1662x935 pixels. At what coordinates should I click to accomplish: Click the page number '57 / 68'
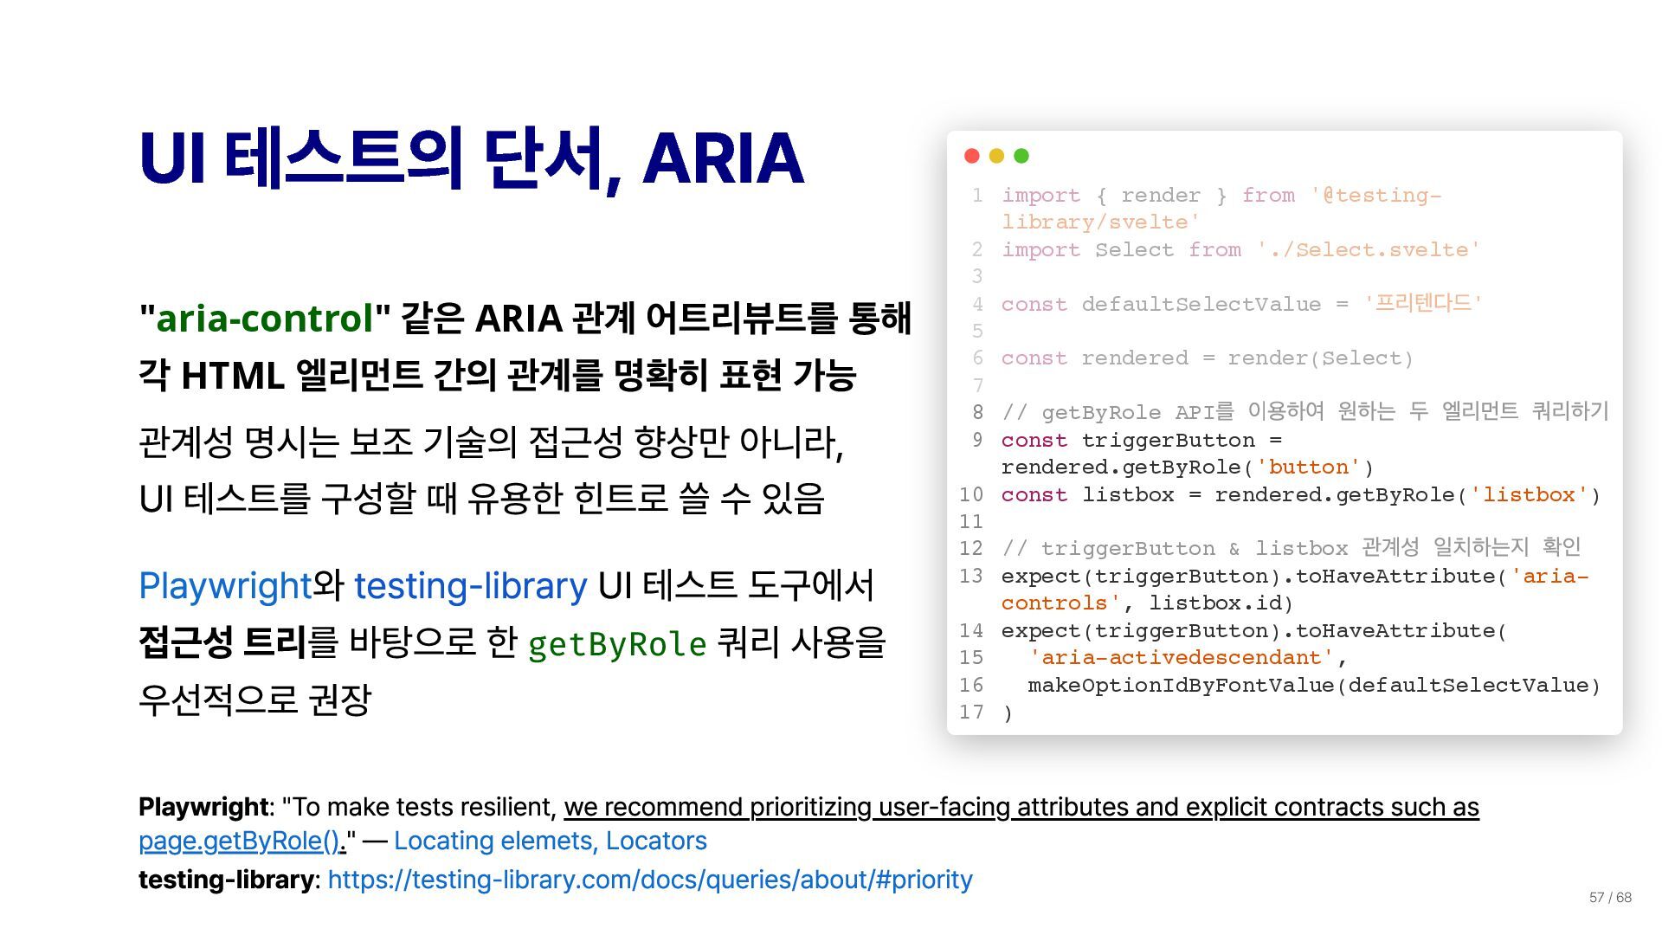tap(1610, 898)
